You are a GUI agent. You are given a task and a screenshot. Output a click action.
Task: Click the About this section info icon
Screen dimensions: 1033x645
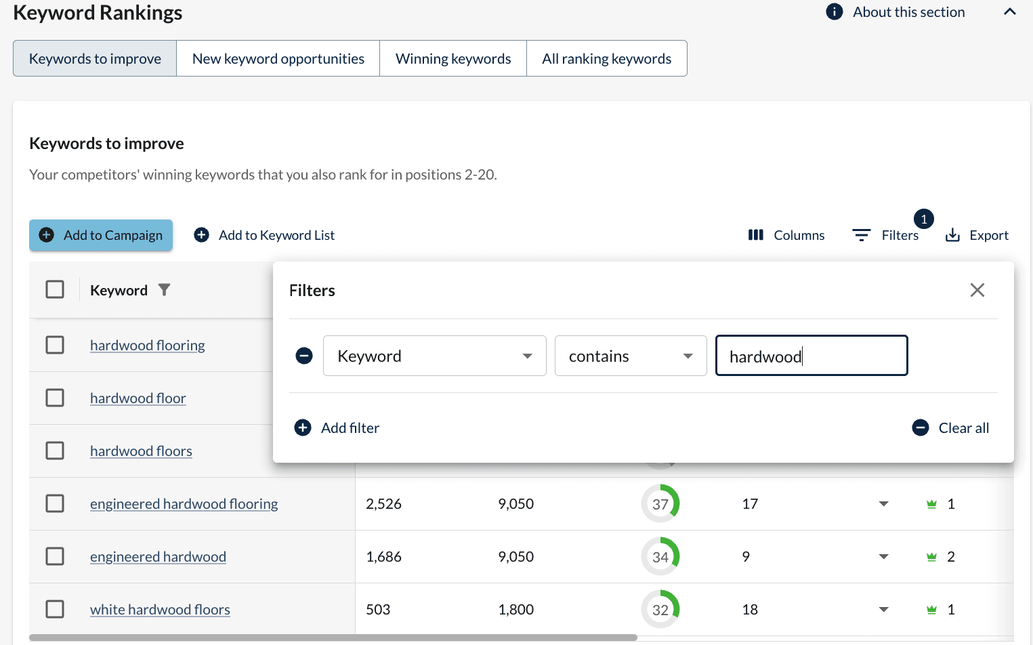click(834, 12)
